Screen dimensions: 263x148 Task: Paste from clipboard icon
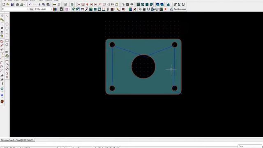coord(48,5)
